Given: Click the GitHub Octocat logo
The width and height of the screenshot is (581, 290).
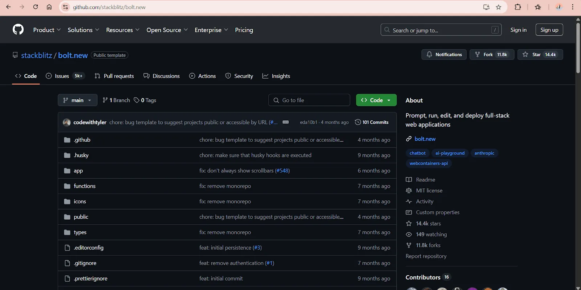Looking at the screenshot, I should 18,30.
